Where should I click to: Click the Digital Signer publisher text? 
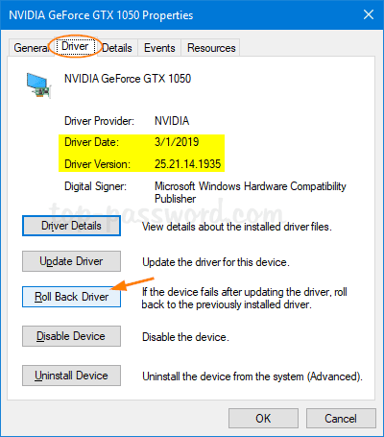pos(251,192)
